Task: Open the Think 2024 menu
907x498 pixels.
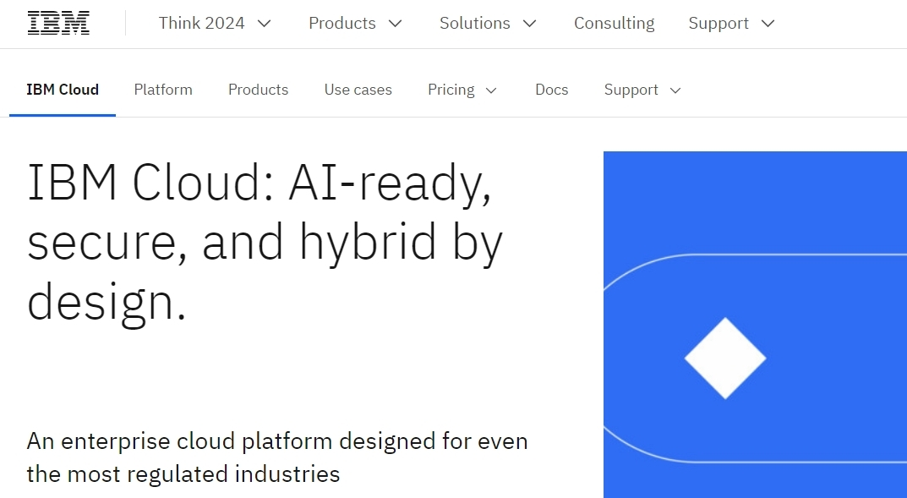Action: (214, 23)
